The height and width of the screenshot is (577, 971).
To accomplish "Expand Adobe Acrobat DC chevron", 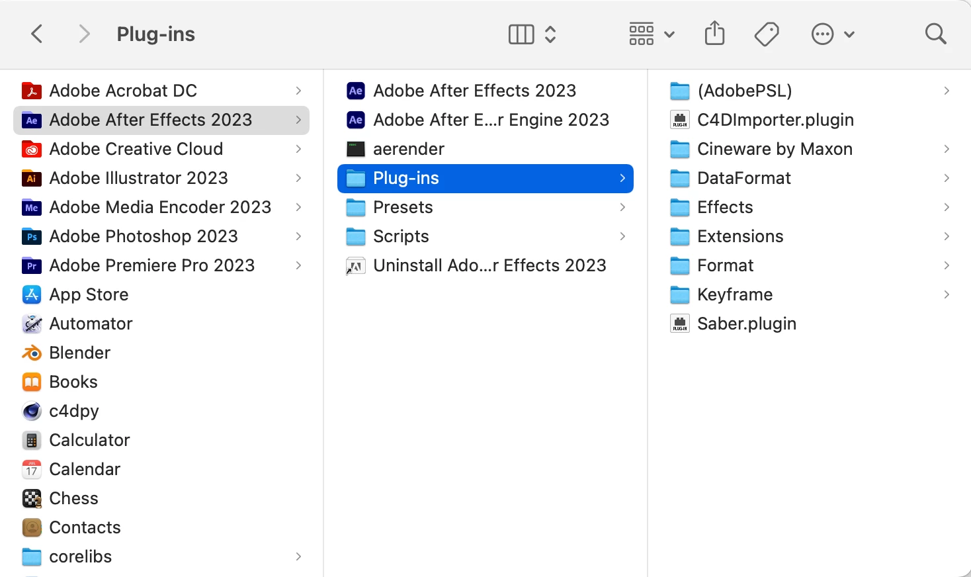I will click(298, 91).
